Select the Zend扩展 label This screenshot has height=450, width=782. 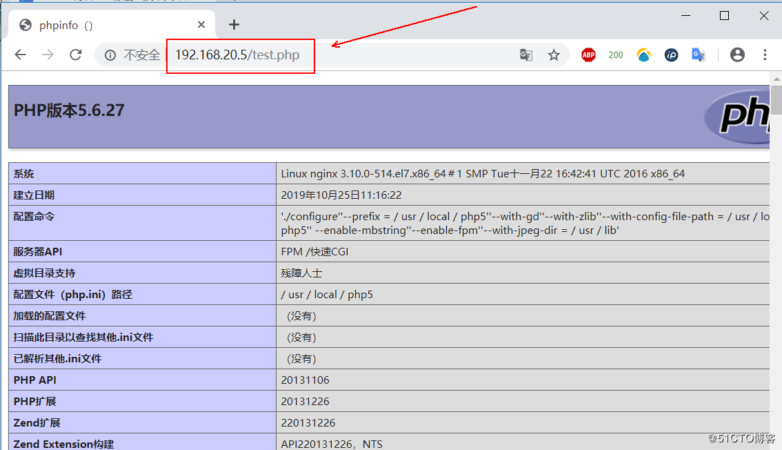[x=37, y=423]
